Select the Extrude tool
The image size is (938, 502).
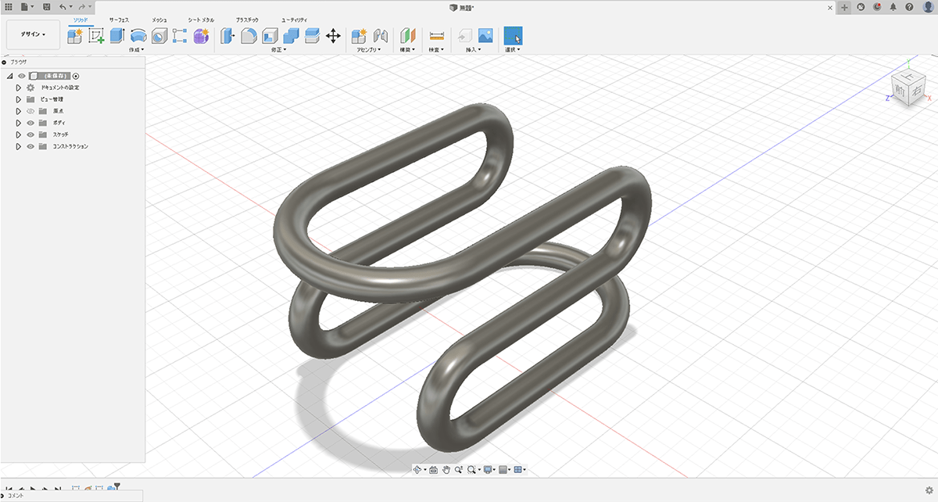click(117, 35)
